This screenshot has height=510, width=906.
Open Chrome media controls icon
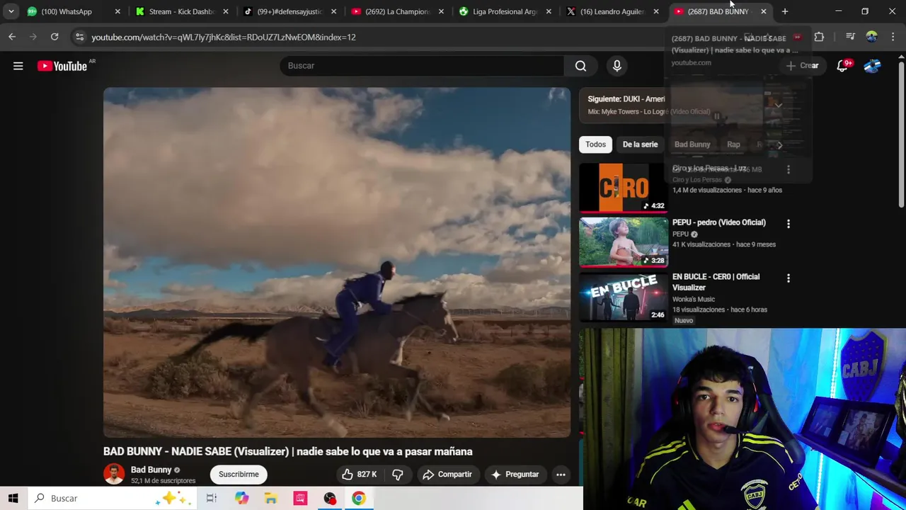[850, 37]
